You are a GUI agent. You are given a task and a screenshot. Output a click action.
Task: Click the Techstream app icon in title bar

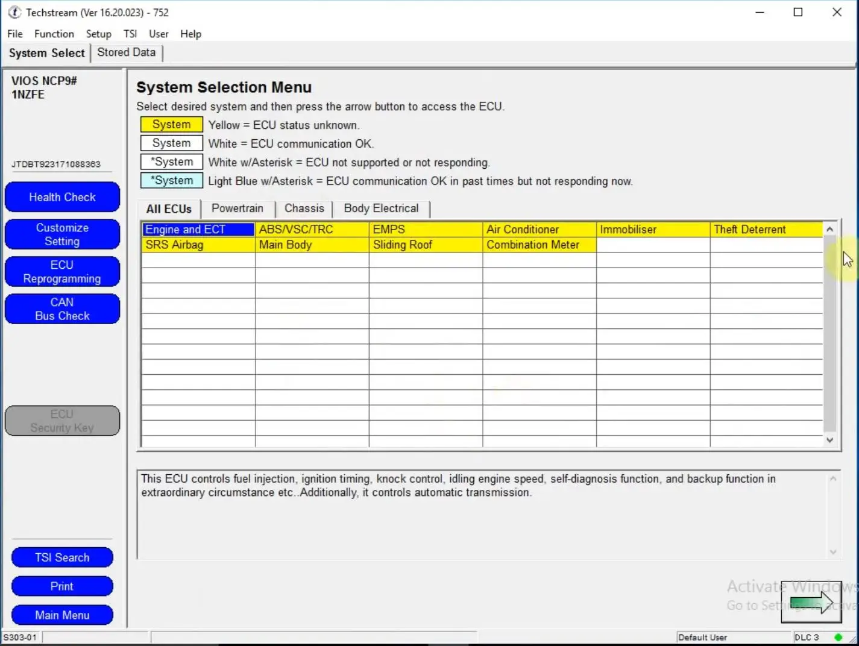click(x=14, y=12)
